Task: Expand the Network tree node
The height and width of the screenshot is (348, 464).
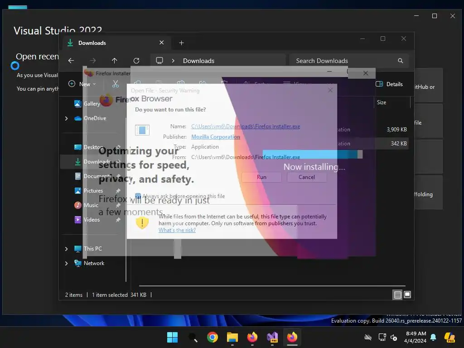Action: (x=66, y=263)
